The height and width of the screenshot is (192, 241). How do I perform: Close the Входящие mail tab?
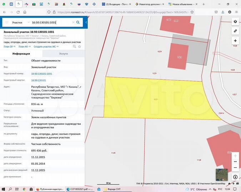point(130,4)
